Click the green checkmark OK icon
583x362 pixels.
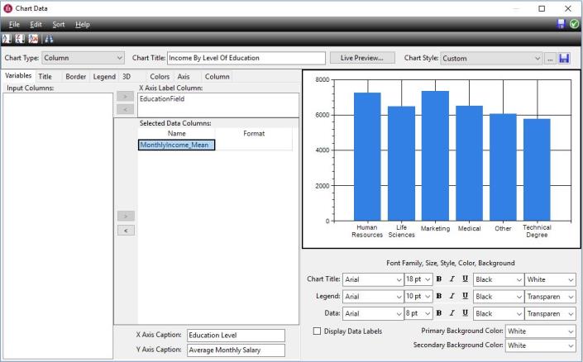tap(574, 25)
